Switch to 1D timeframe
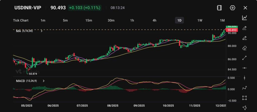 (x=179, y=20)
